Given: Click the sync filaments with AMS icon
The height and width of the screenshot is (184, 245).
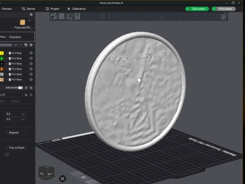Looking at the screenshot, I should 26,45.
